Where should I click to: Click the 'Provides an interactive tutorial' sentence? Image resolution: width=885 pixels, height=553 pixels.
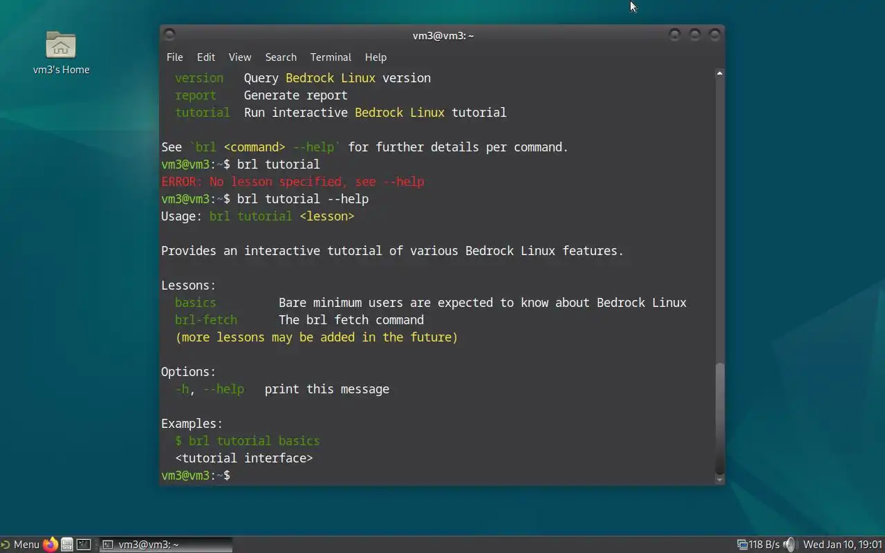point(393,251)
